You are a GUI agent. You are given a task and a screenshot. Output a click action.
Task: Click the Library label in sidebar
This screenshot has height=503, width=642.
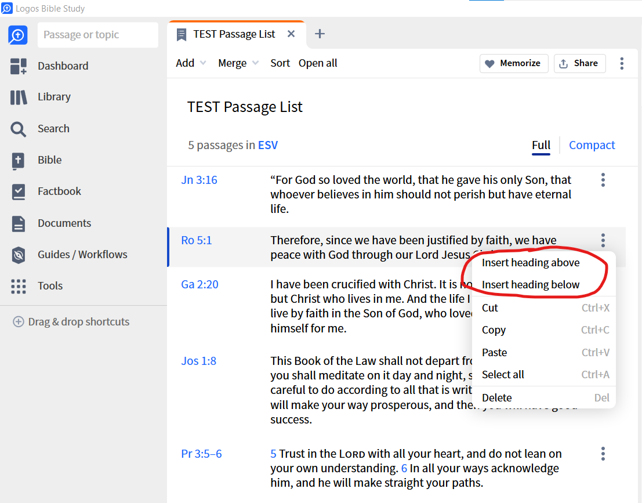pos(54,97)
